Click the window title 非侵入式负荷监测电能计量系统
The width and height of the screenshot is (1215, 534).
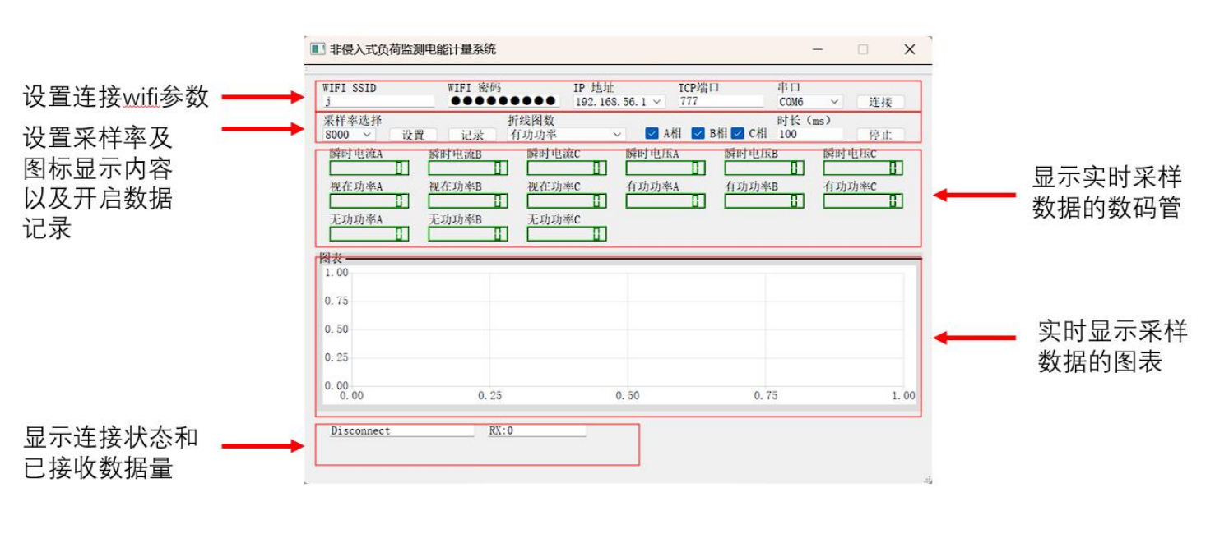tap(413, 49)
